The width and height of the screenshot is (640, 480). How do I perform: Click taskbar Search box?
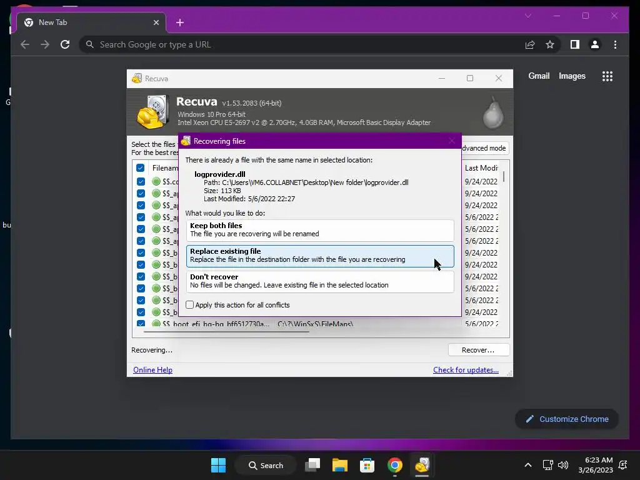pyautogui.click(x=266, y=465)
